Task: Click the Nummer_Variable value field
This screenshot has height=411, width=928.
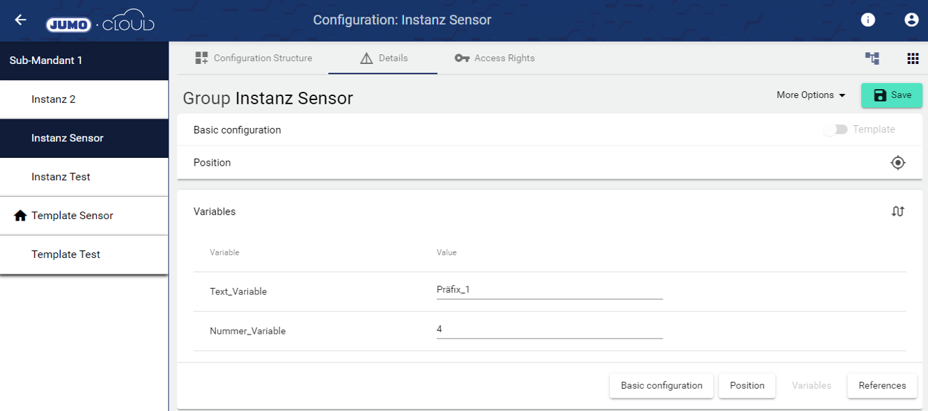Action: tap(549, 330)
